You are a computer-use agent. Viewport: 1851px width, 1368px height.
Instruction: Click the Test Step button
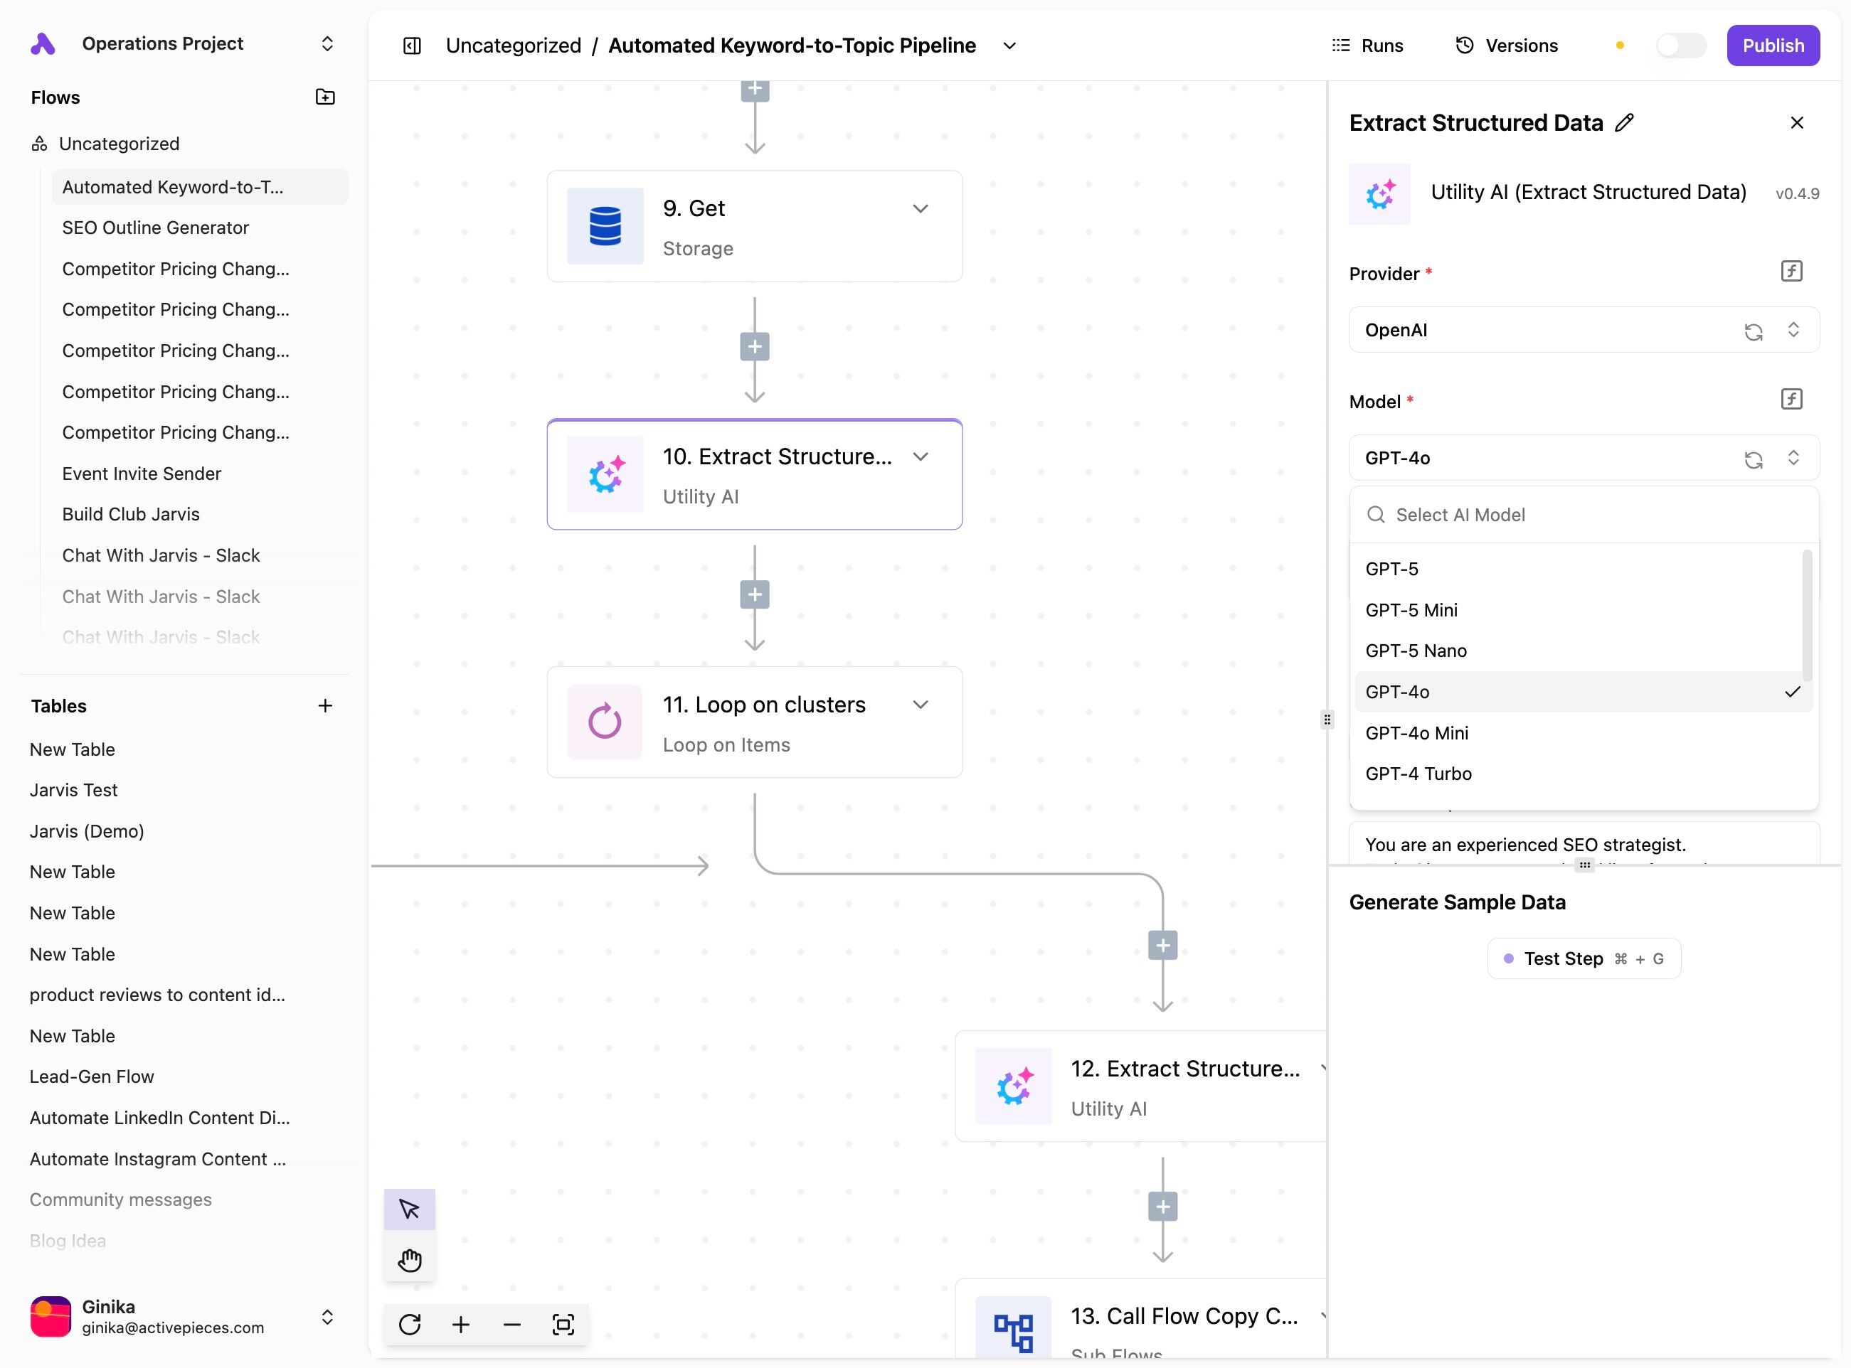pyautogui.click(x=1584, y=958)
